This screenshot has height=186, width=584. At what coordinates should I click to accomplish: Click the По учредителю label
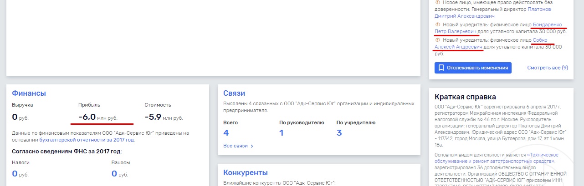coord(356,122)
